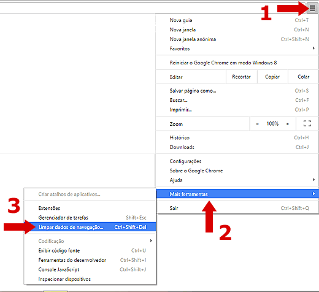Click the Colar button
Screen dimensions: 319x292
coord(303,77)
